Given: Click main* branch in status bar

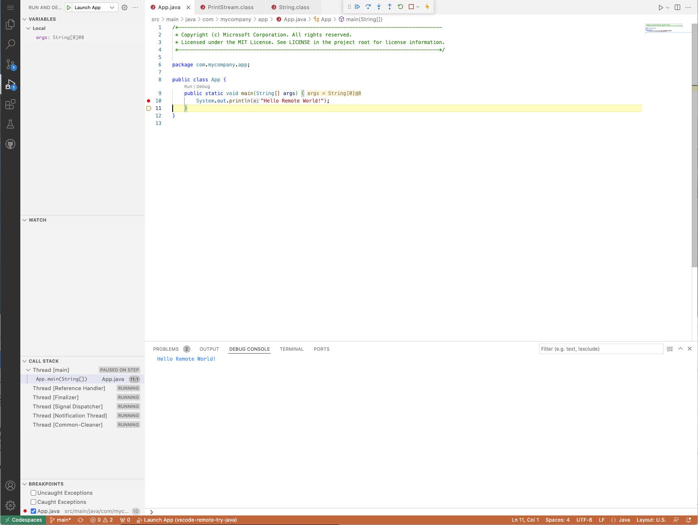Looking at the screenshot, I should coord(61,520).
